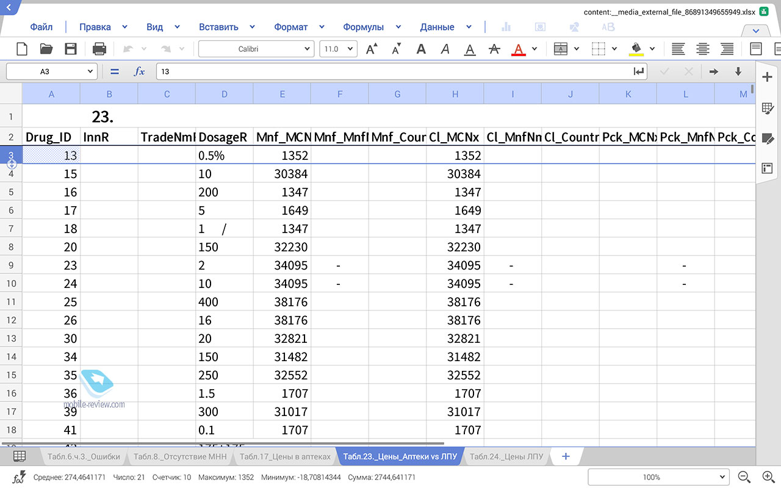Decrease font size with smaller A icon
This screenshot has width=781, height=488.
point(397,49)
